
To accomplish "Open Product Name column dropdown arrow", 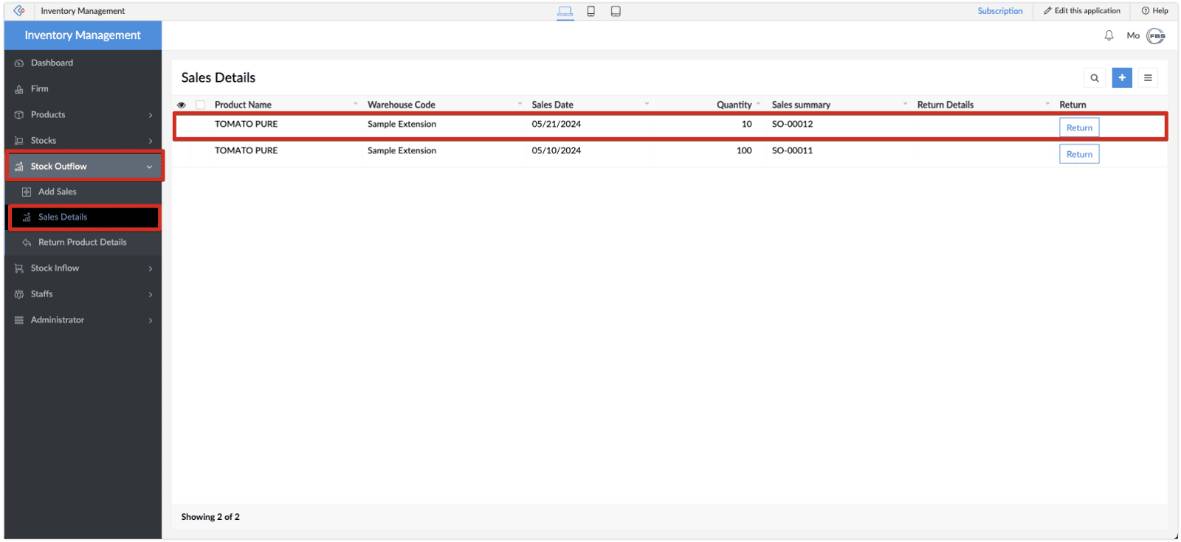I will tap(356, 104).
